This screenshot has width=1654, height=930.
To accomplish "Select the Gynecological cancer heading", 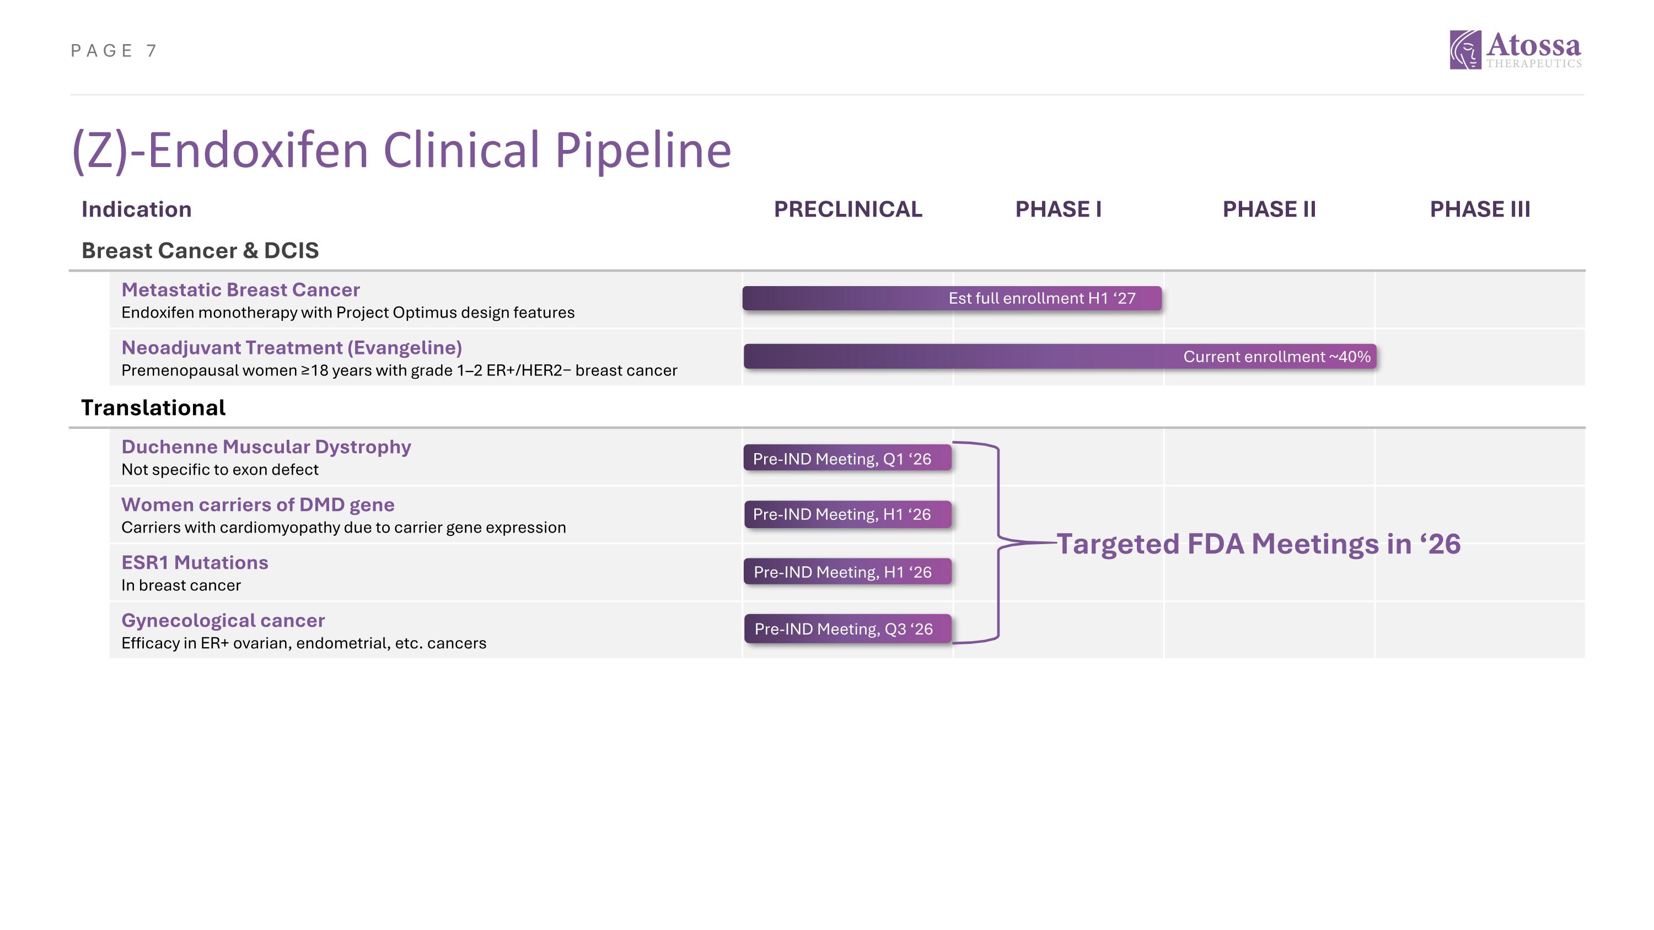I will 223,620.
